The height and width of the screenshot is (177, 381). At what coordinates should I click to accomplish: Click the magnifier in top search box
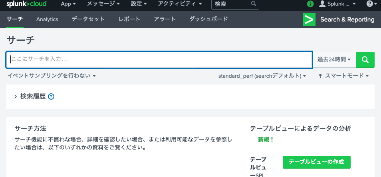[x=254, y=4]
